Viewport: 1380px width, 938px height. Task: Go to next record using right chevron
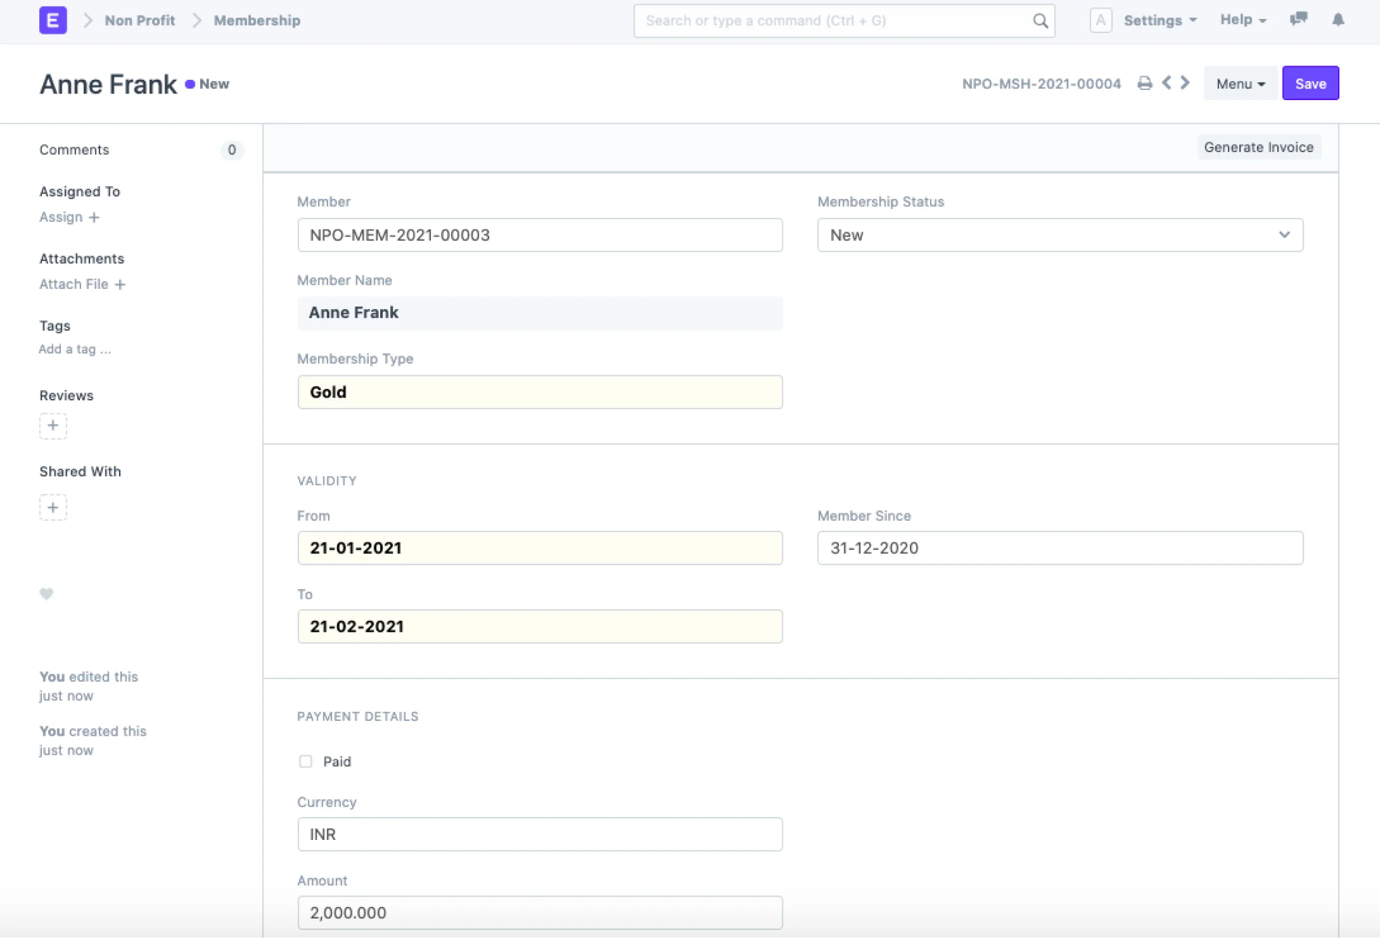click(1184, 83)
